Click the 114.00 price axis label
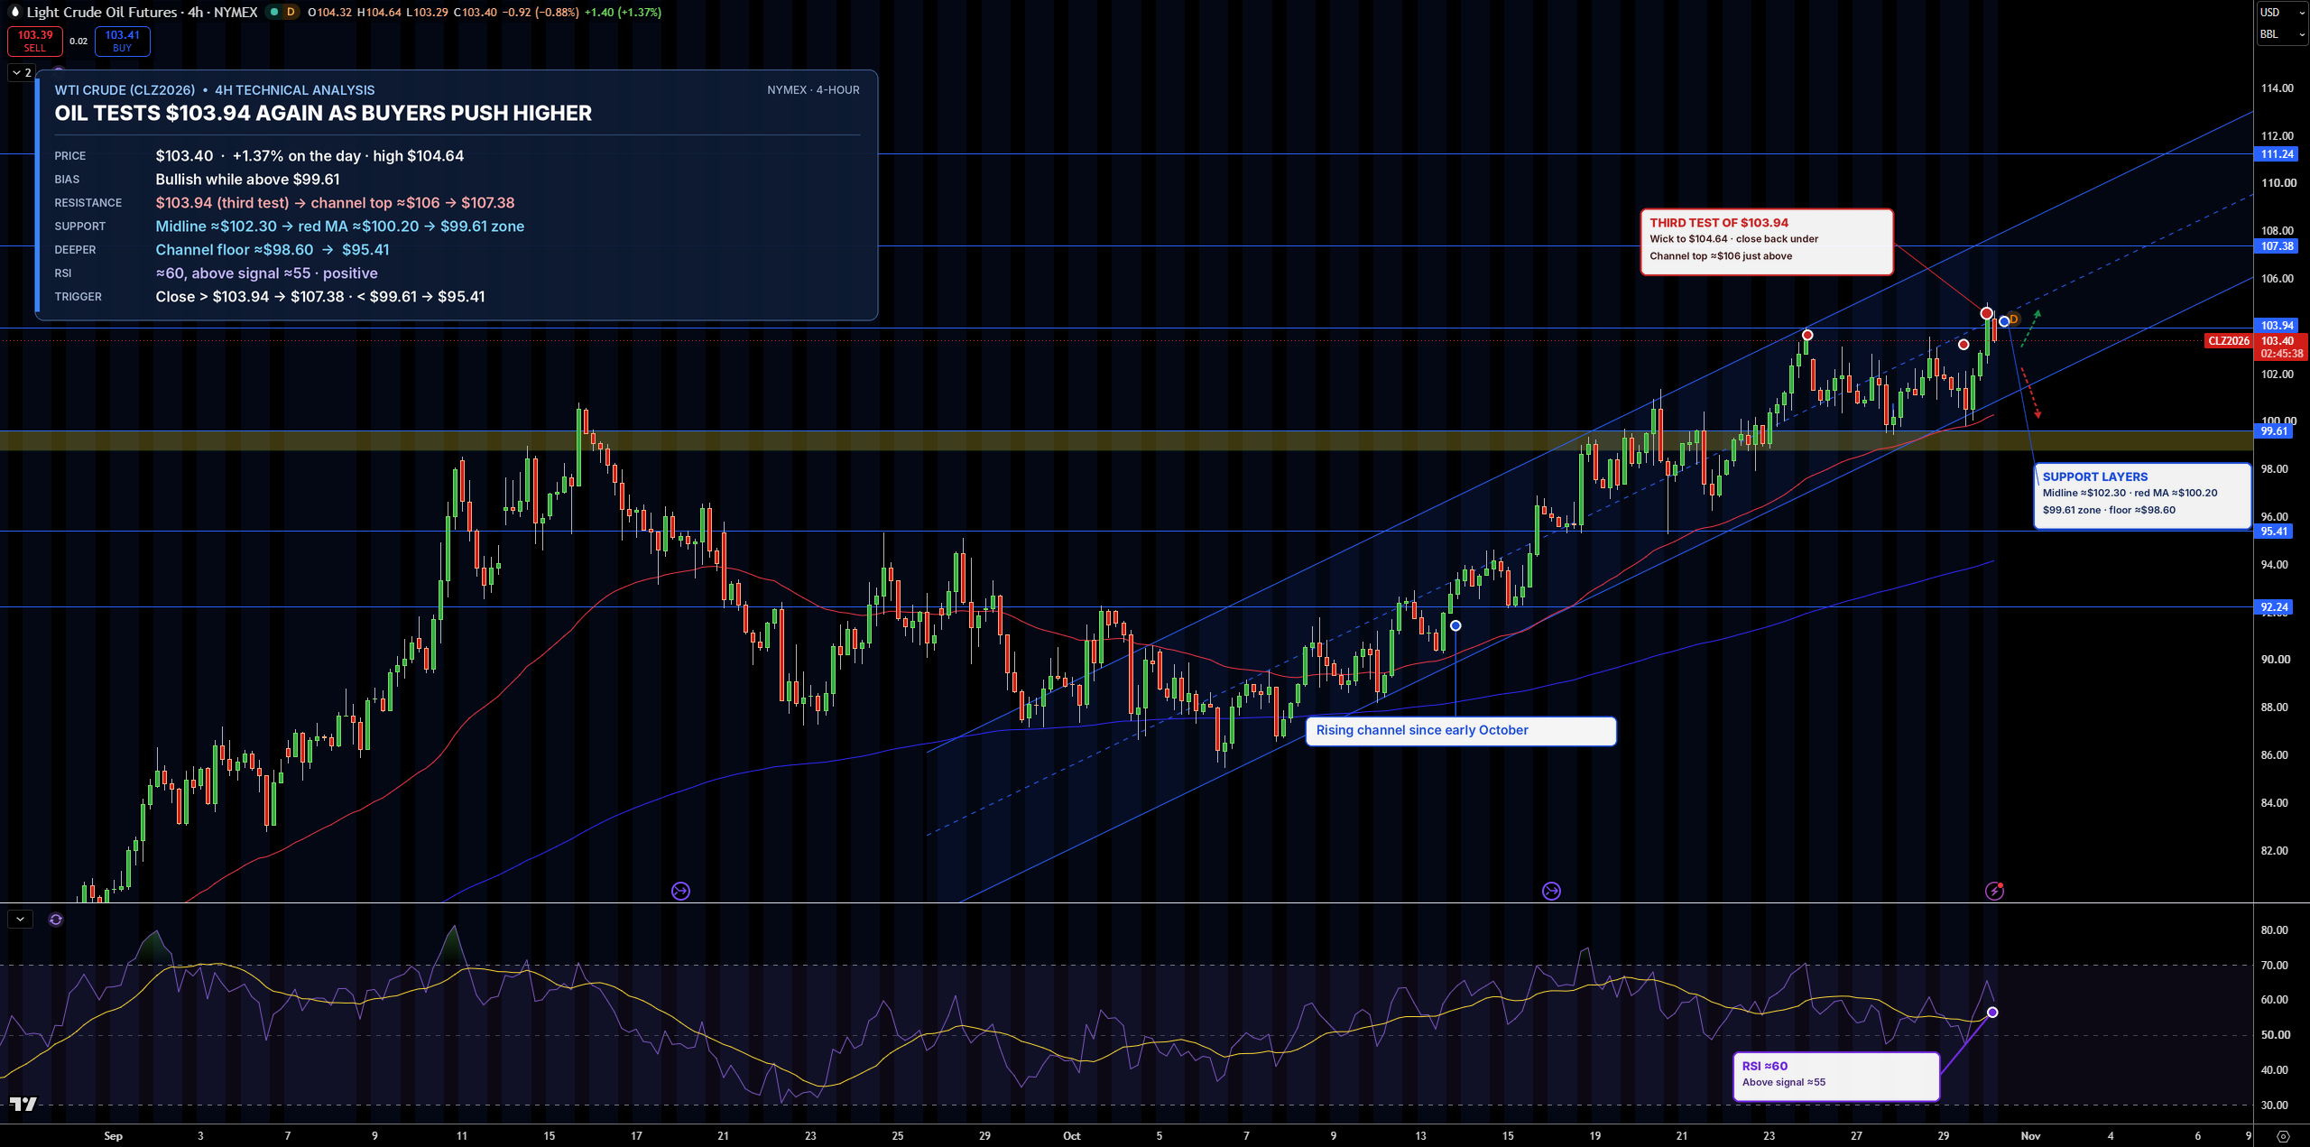This screenshot has width=2310, height=1147. coord(2277,88)
